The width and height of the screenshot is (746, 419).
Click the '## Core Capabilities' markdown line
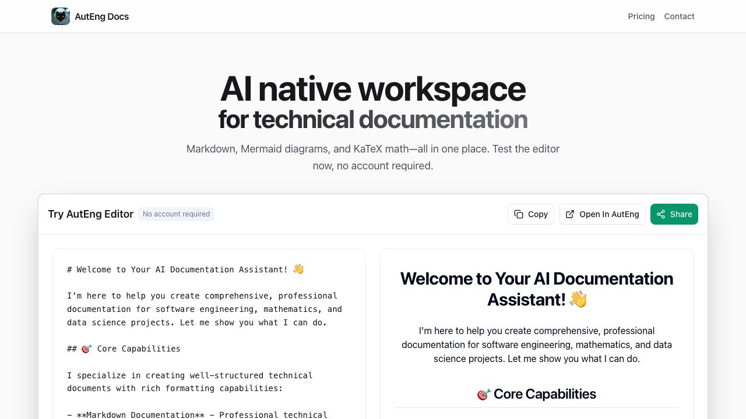(124, 349)
